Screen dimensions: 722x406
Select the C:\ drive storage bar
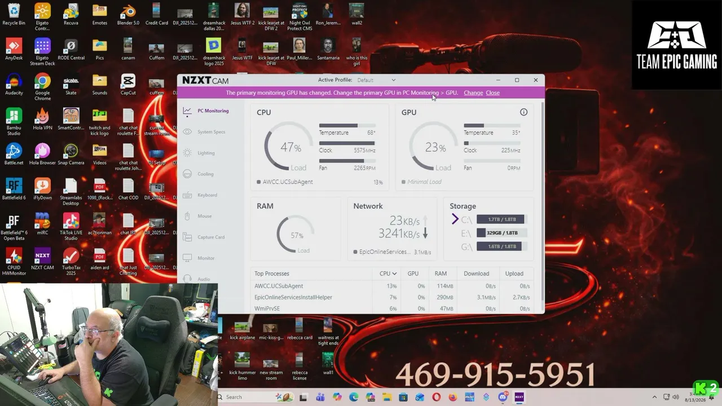tap(501, 219)
